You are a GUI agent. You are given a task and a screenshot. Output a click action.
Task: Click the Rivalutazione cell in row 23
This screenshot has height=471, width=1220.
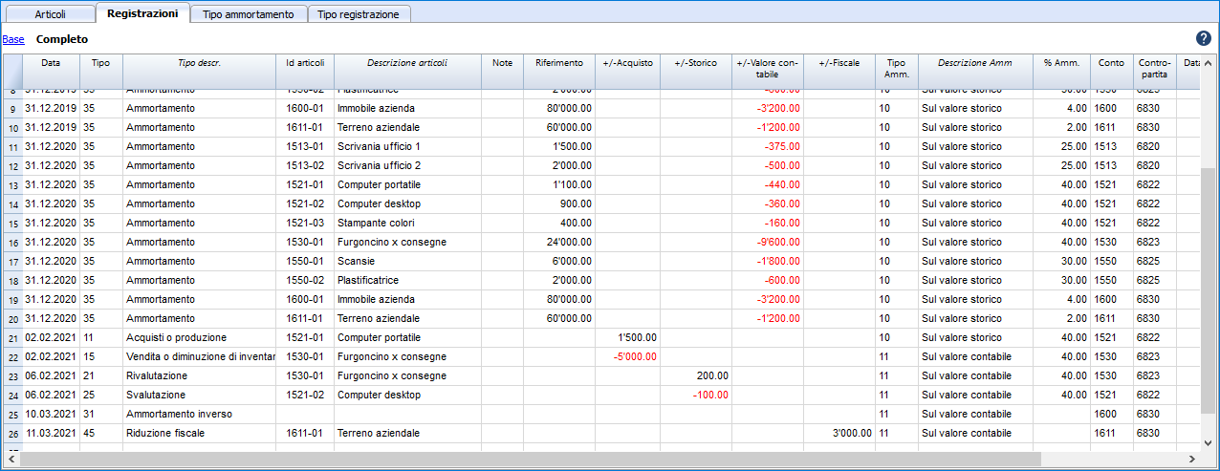(199, 376)
